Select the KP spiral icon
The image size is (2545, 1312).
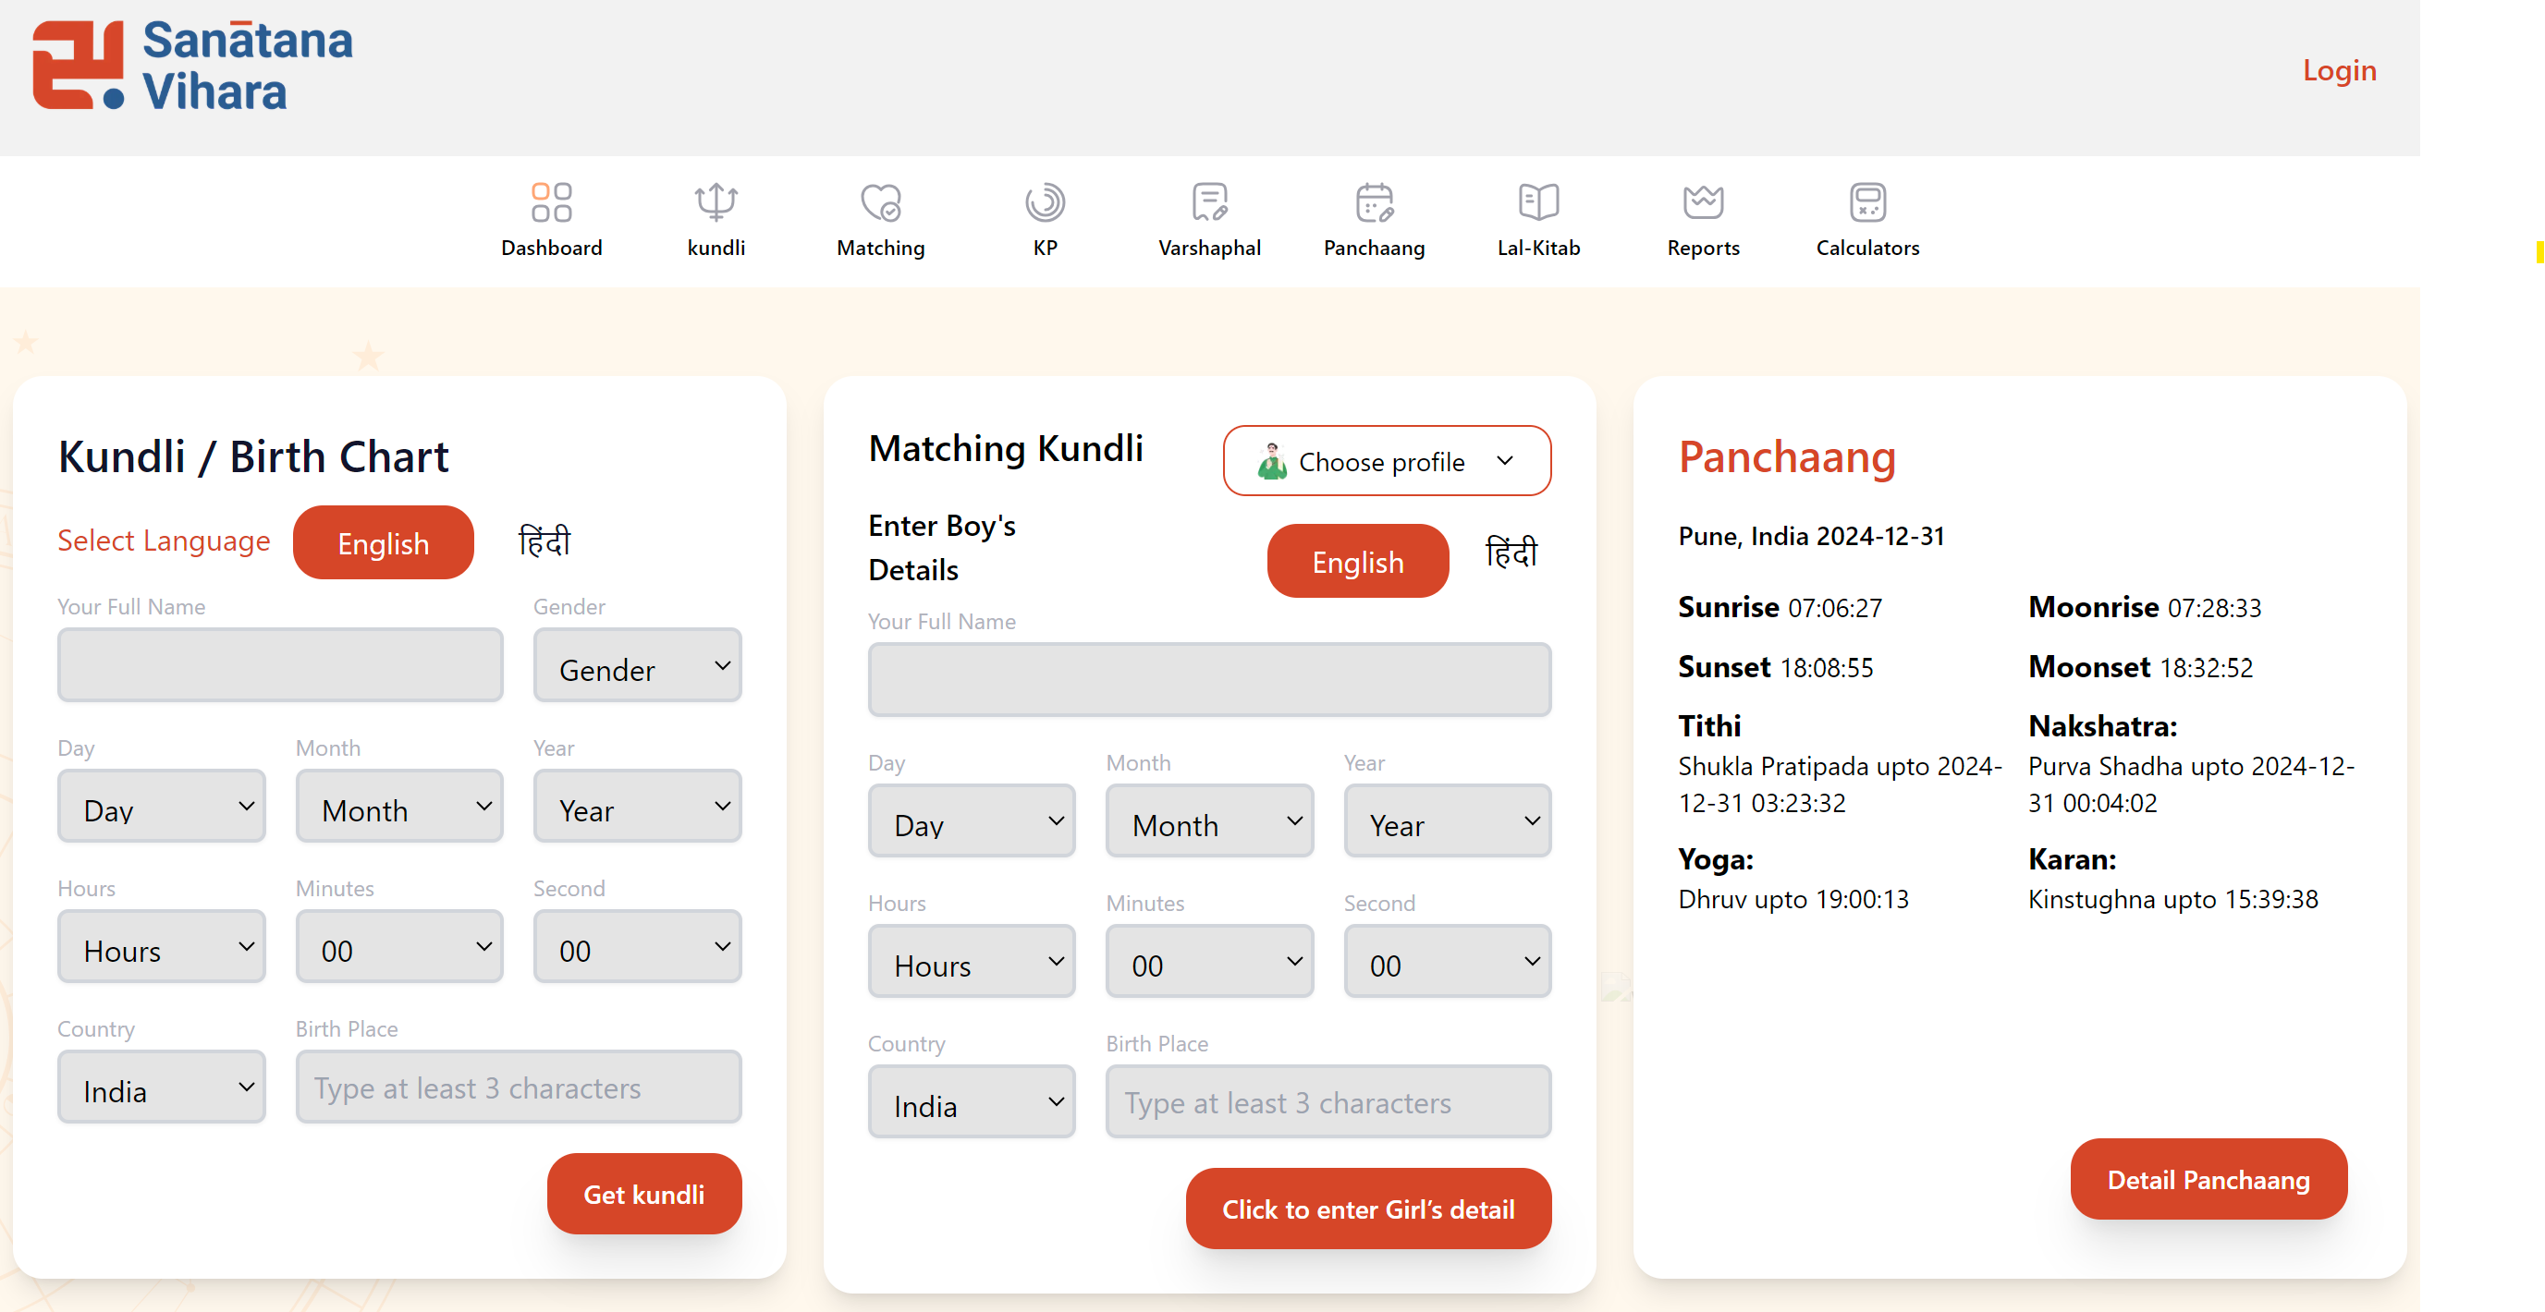click(x=1045, y=202)
